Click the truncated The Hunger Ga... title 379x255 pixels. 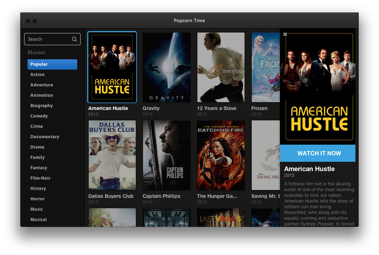[217, 196]
